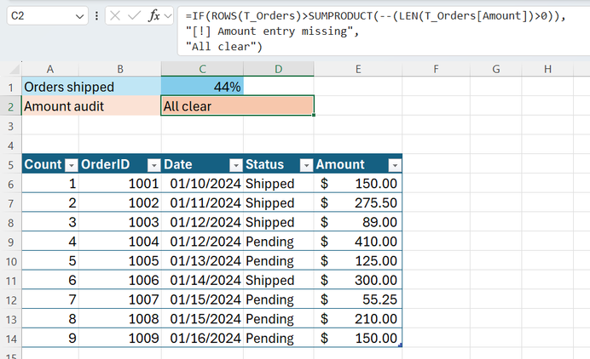Expand the Name Box dropdown arrow

(x=79, y=16)
